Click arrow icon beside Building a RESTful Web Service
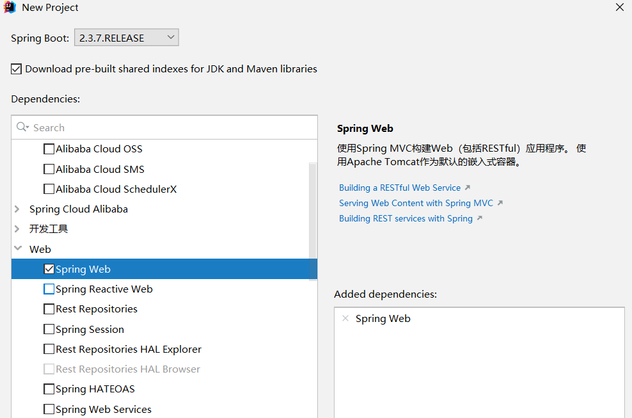The image size is (632, 418). (467, 188)
